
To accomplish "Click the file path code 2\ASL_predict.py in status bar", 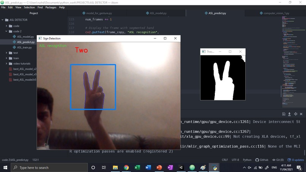I will (x=15, y=160).
